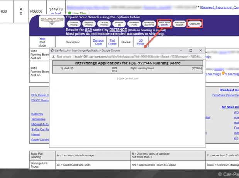Select Car-Part Pricing button
239x178 pixels.
pyautogui.click(x=104, y=23)
